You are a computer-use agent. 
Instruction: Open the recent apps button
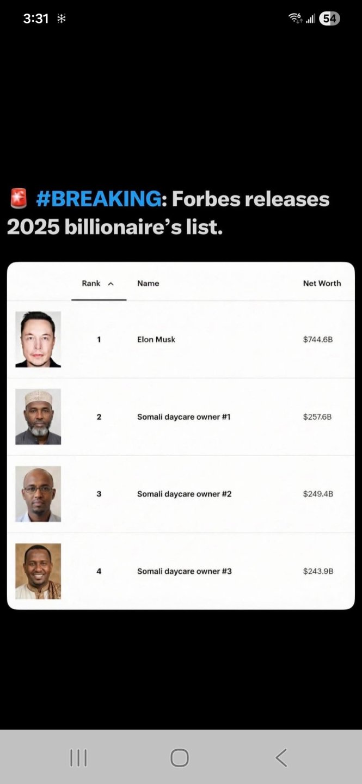[x=78, y=757]
